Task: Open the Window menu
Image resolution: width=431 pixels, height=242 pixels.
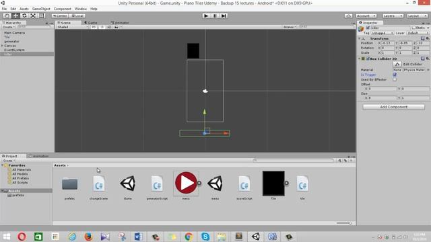Action: tap(81, 9)
